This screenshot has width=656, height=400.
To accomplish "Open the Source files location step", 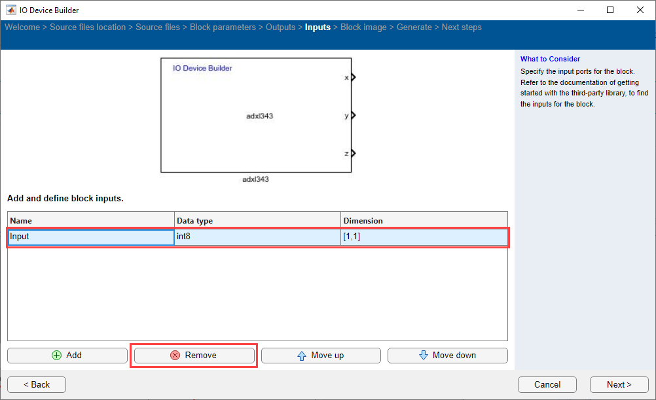I will (x=88, y=27).
